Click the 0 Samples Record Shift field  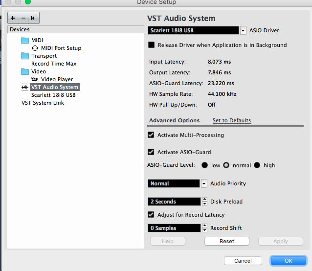pos(174,228)
